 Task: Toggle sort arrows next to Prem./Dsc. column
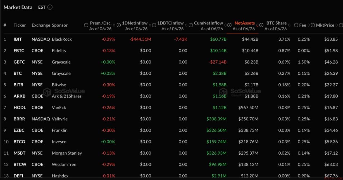[x=114, y=25]
